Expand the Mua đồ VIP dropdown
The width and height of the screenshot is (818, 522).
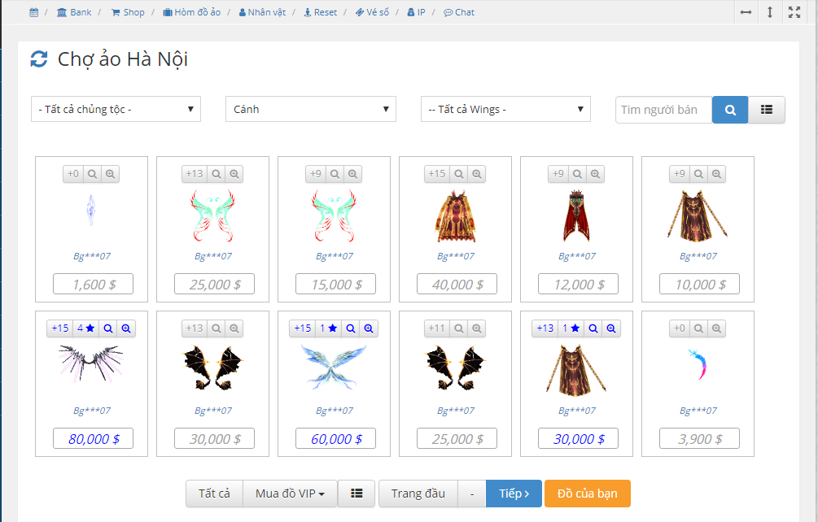pyautogui.click(x=290, y=494)
